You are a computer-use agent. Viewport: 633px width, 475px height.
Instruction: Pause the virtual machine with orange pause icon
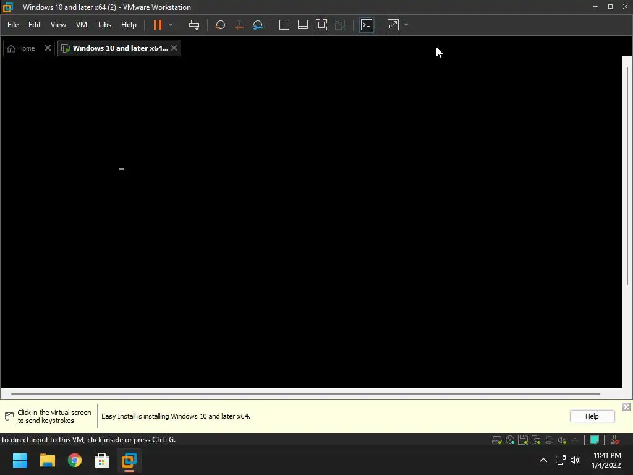click(158, 25)
